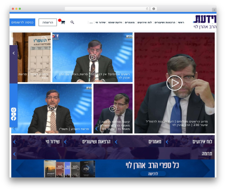Collapse sidebar with left chevron arrow
The image size is (226, 191).
tap(14, 53)
